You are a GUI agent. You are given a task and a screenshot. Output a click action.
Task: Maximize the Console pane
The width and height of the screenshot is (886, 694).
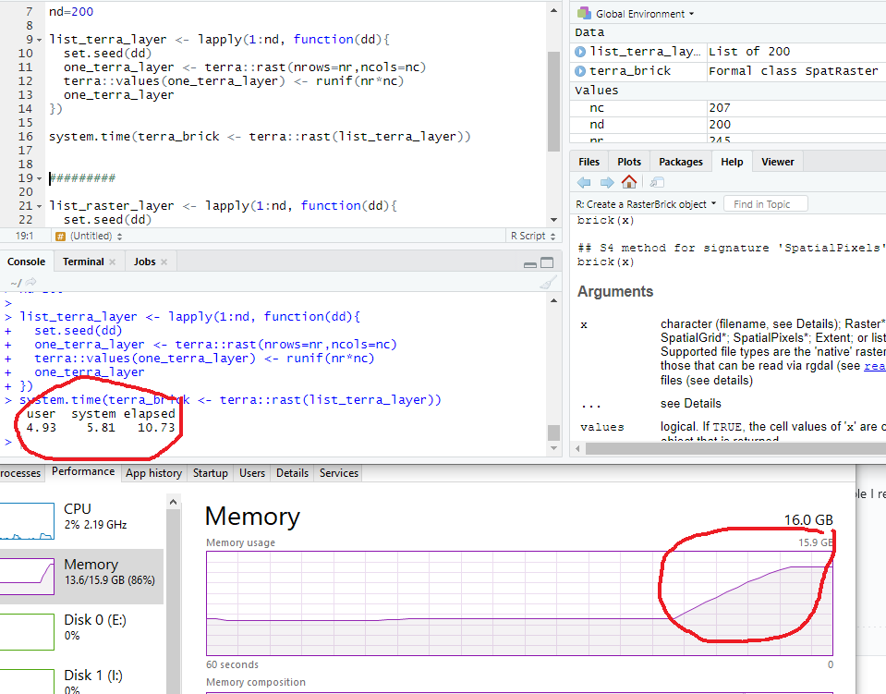point(549,262)
